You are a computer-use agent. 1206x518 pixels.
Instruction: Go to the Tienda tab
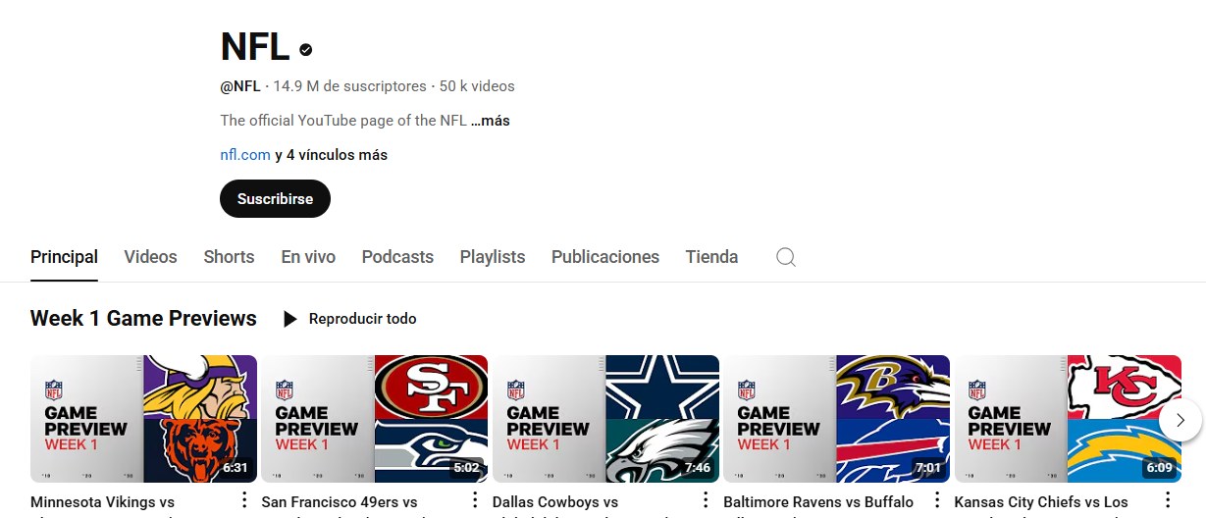pos(711,257)
